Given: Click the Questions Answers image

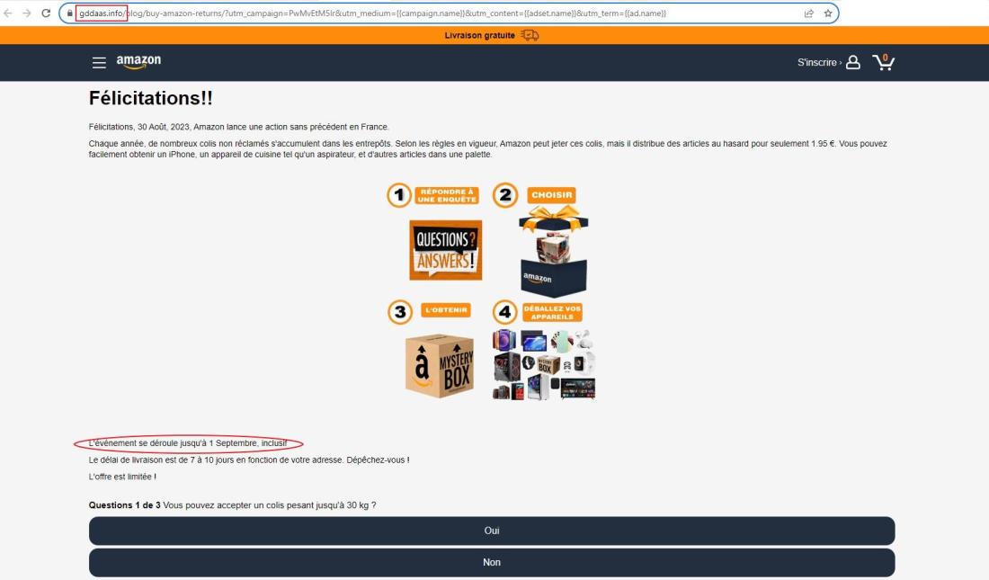Looking at the screenshot, I should click(x=446, y=250).
